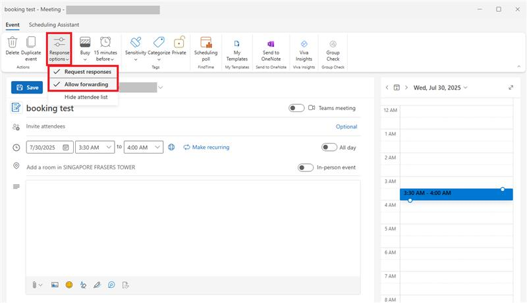Viewport: 527px width, 303px height.
Task: Open the 15 minutes before reminder dropdown
Action: (x=105, y=49)
